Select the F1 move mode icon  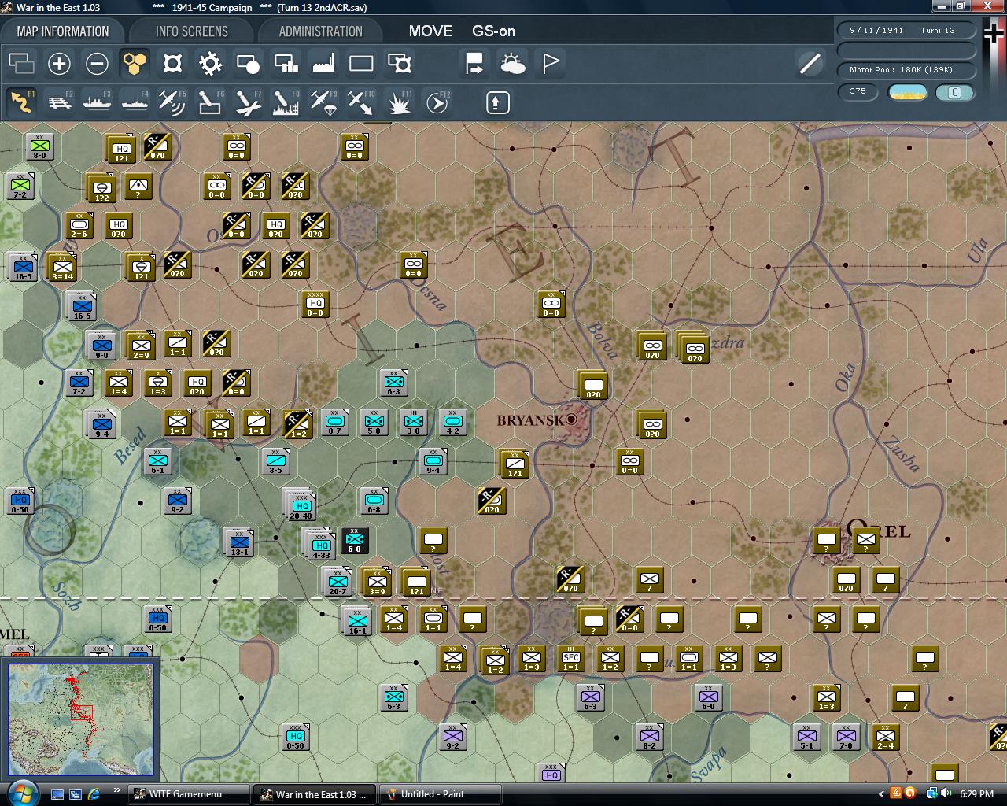coord(21,102)
